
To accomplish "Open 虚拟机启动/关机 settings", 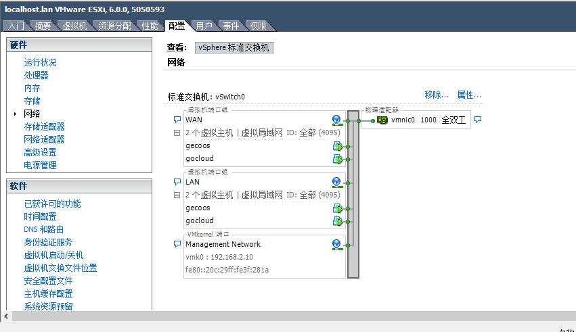I will (x=53, y=255).
